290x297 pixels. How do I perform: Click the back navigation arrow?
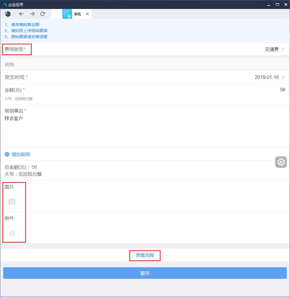tap(21, 14)
